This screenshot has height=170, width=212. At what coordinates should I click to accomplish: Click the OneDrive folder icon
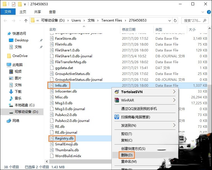point(9,56)
